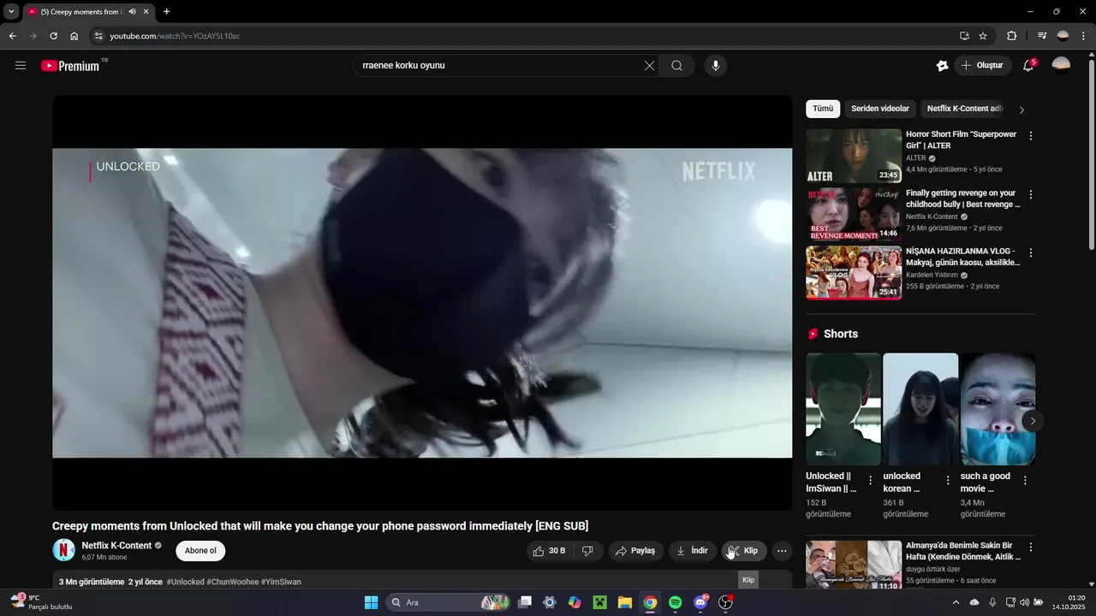View site information icon in address bar
Image resolution: width=1096 pixels, height=616 pixels.
[x=98, y=36]
